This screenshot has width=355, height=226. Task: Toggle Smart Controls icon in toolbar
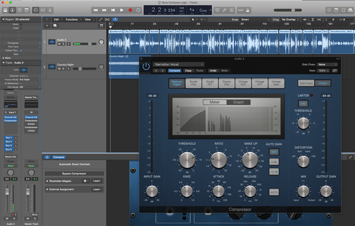(35, 10)
